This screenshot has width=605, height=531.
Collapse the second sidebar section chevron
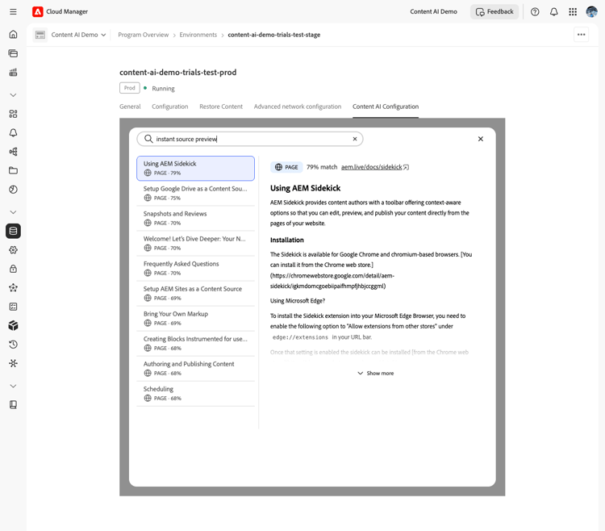13,212
